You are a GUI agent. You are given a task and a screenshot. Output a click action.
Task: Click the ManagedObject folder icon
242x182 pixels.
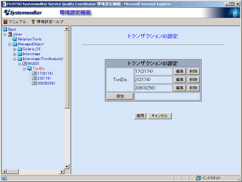click(15, 44)
